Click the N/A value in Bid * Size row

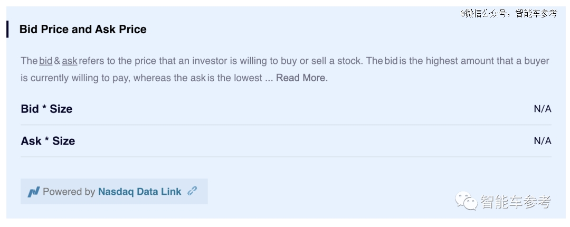click(543, 109)
